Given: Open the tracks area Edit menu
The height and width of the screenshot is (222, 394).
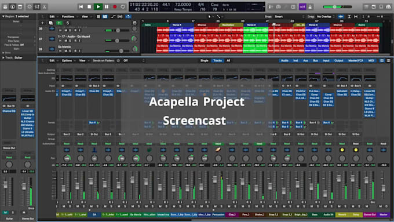Looking at the screenshot, I should coord(52,17).
